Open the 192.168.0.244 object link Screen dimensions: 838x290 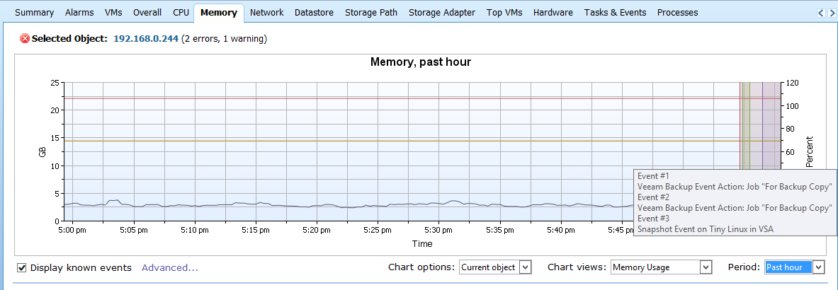(x=146, y=38)
